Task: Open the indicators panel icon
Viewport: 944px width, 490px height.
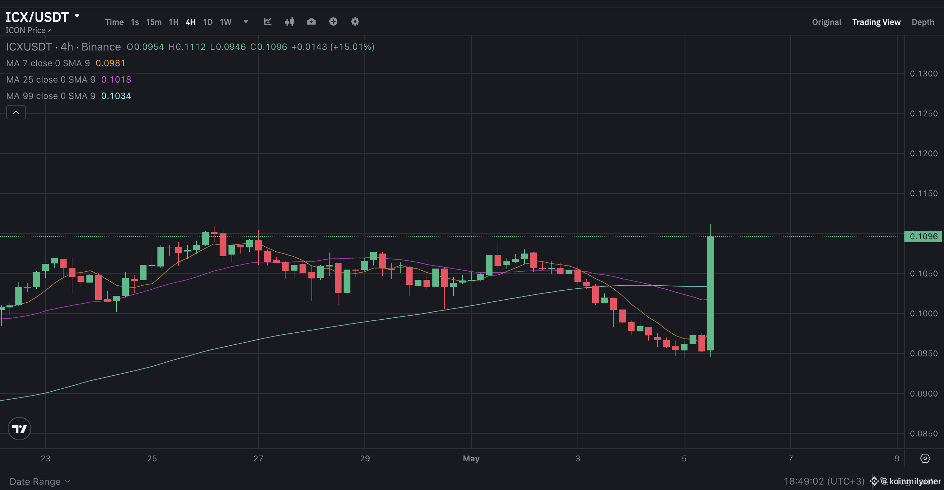Action: (x=290, y=21)
